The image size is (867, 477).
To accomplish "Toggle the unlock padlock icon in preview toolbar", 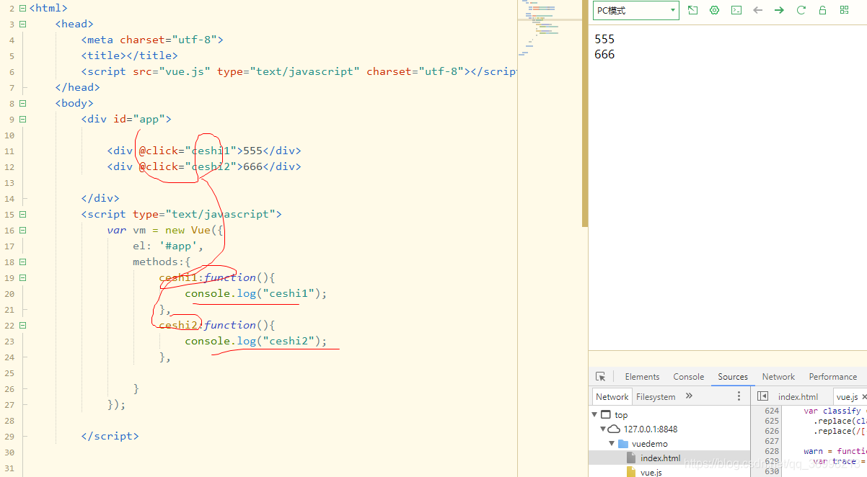I will (822, 10).
